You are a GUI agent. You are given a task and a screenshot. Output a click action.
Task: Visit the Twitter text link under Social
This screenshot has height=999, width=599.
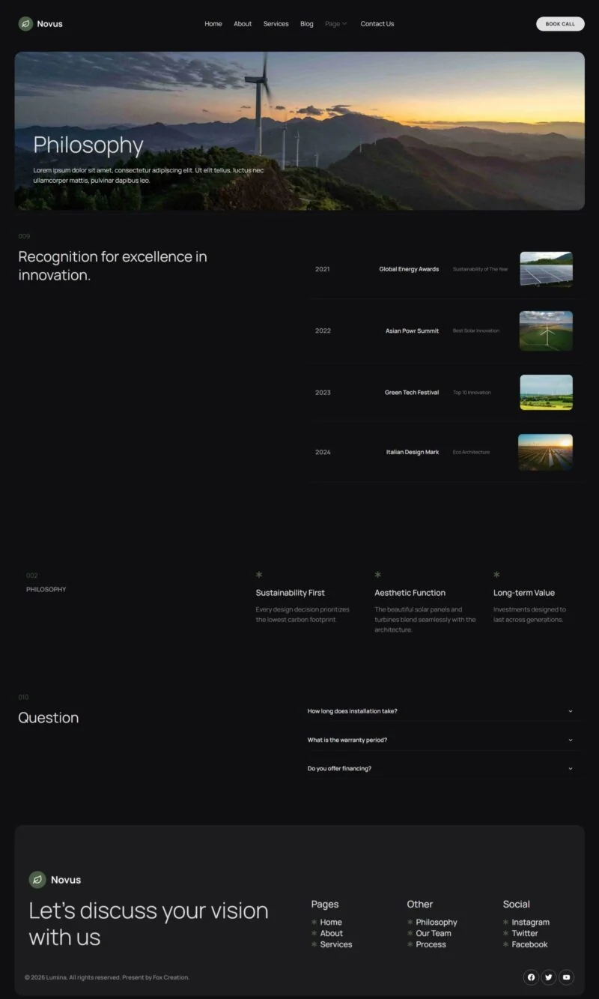coord(525,933)
